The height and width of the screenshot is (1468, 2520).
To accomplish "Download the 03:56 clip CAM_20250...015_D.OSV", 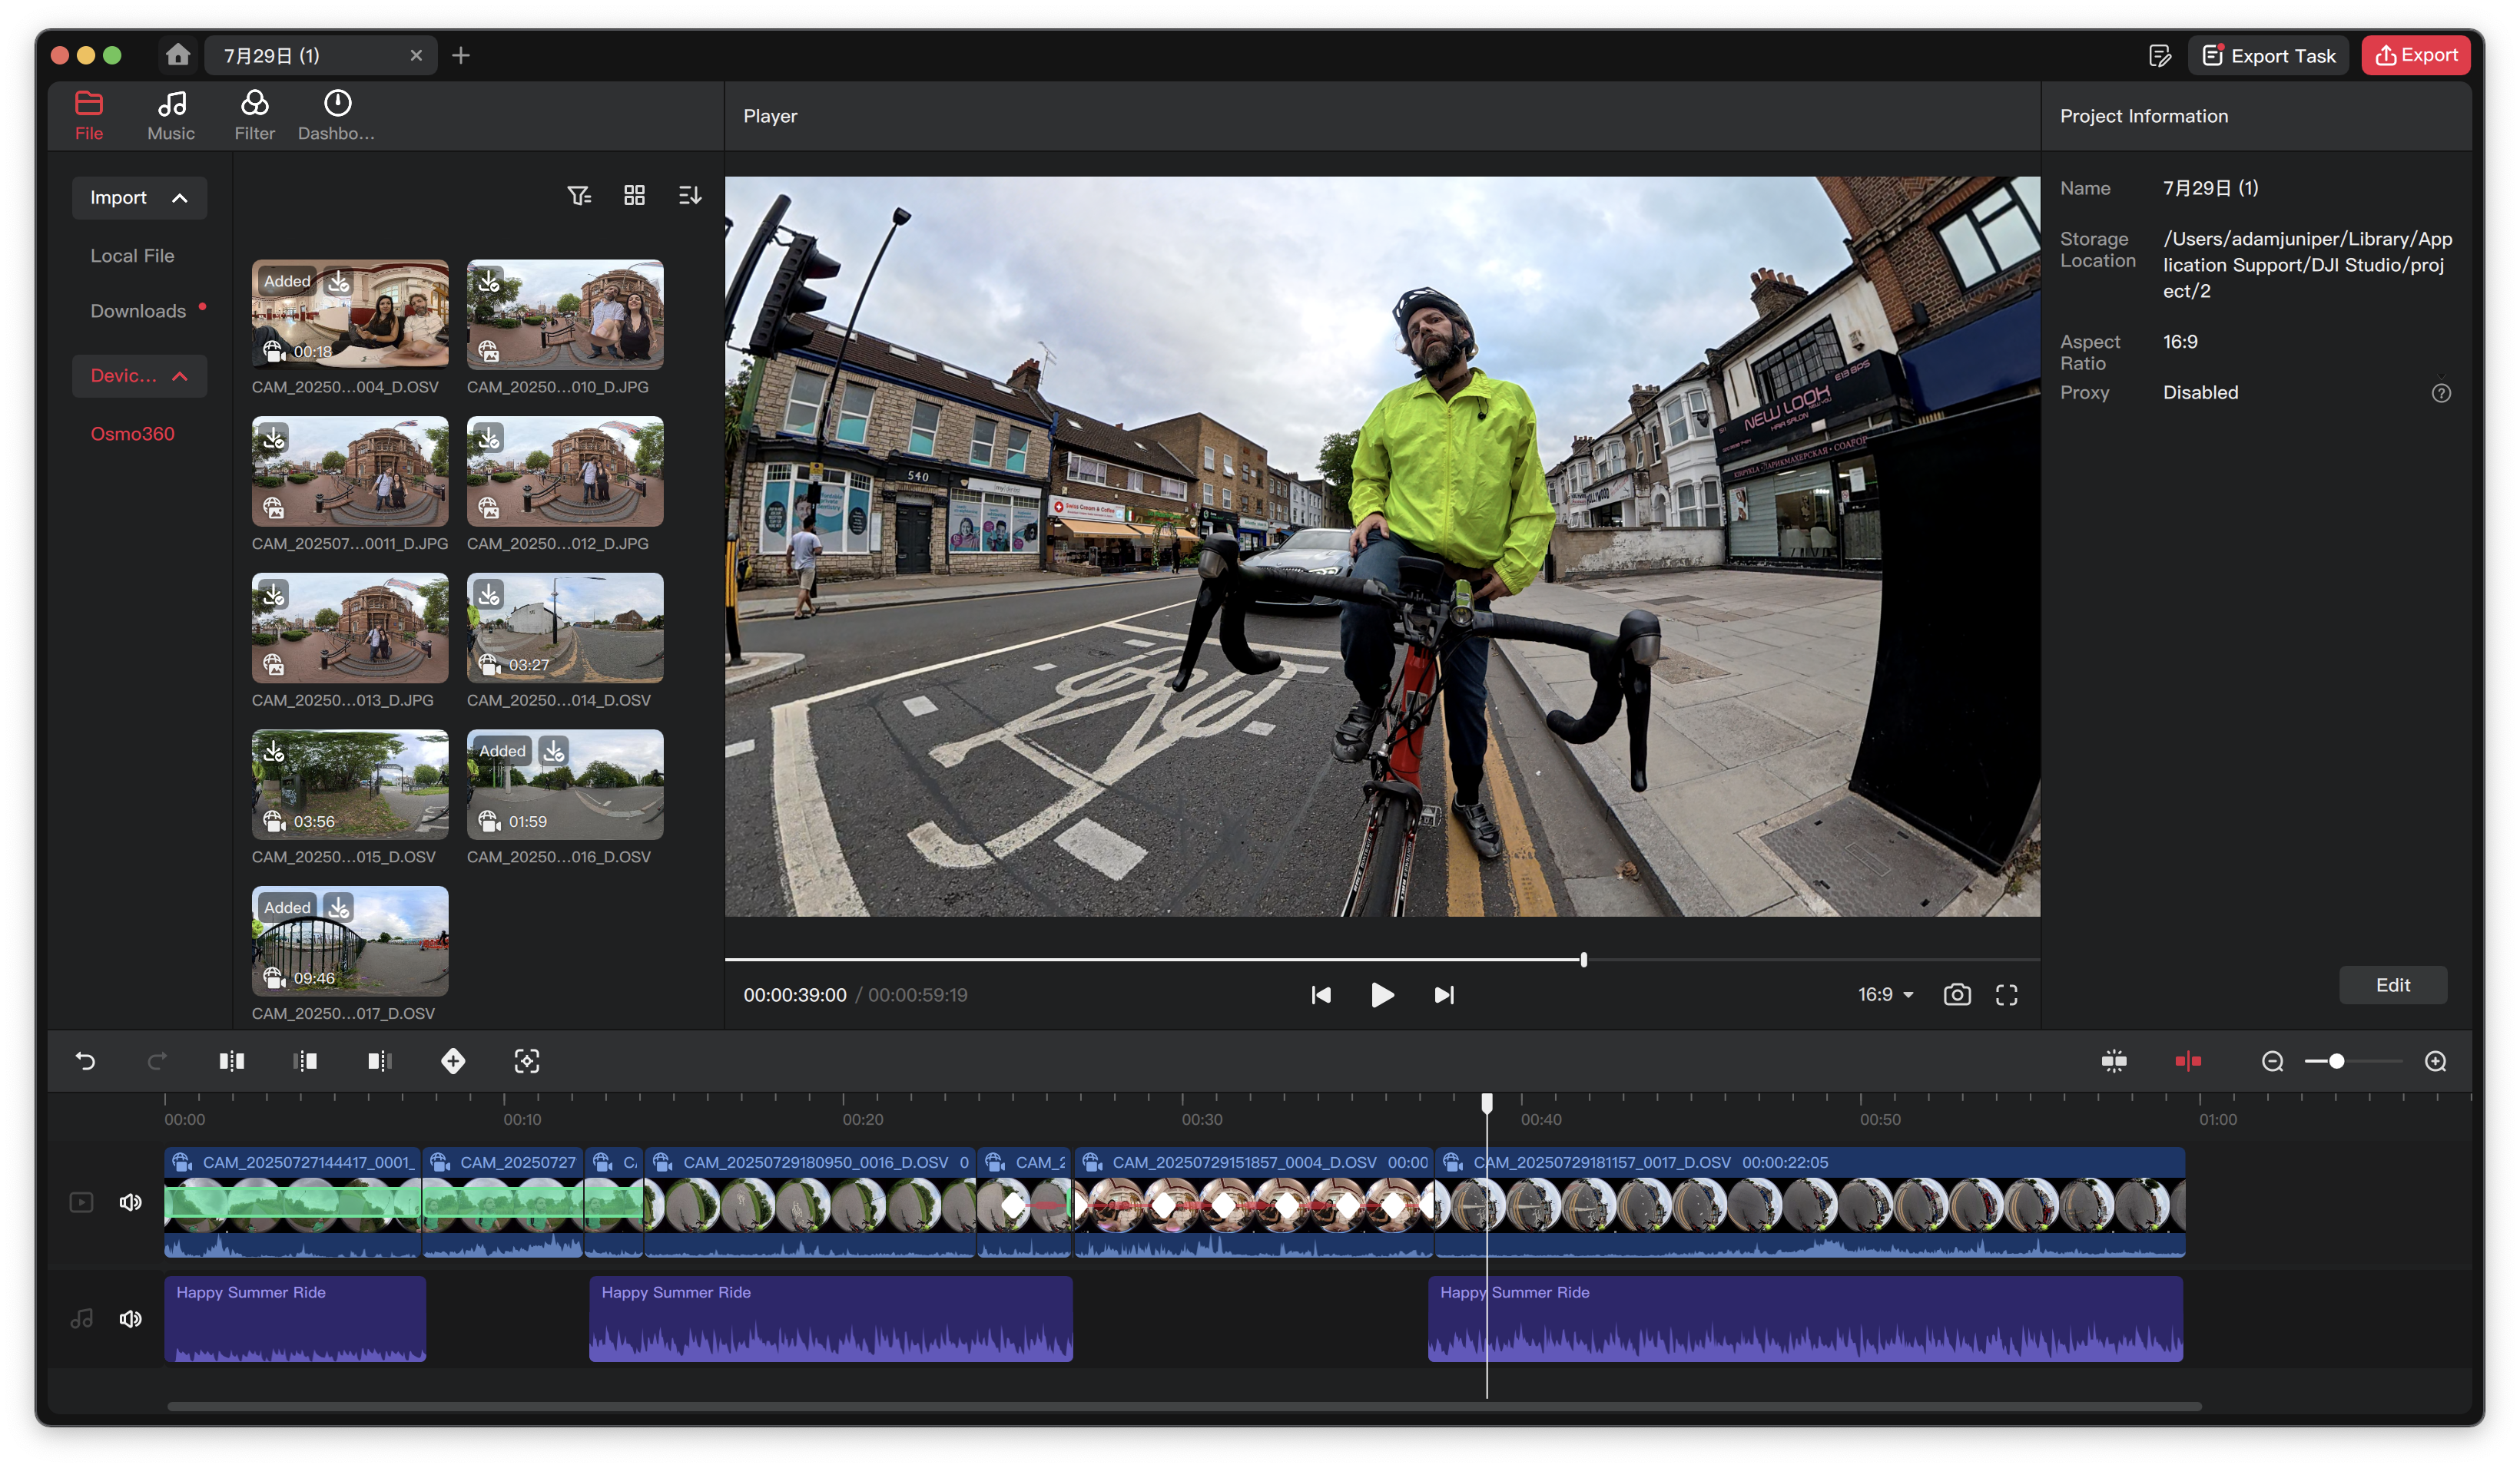I will [274, 752].
